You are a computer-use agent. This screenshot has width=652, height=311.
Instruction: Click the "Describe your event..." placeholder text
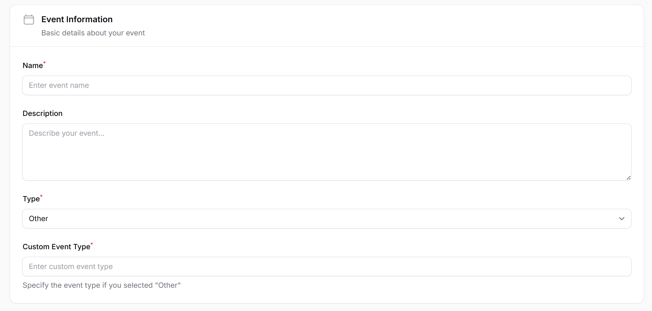pyautogui.click(x=66, y=133)
